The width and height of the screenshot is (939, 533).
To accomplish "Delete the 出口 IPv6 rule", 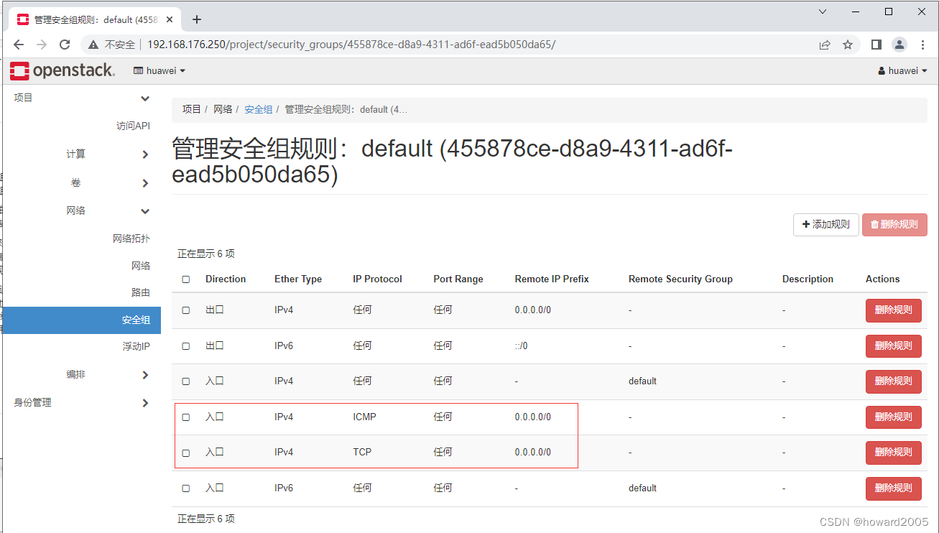I will click(x=893, y=346).
